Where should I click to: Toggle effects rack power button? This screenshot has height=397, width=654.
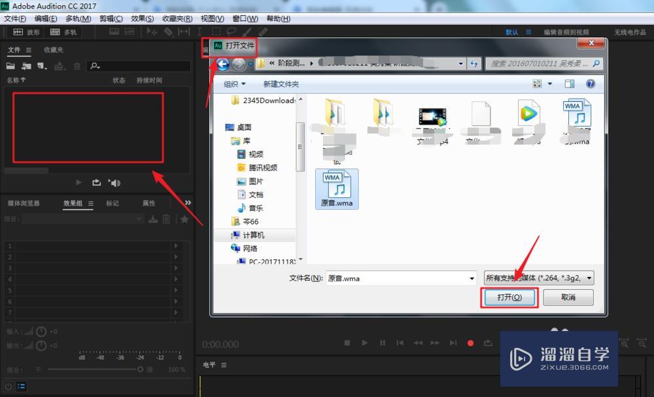pos(9,386)
